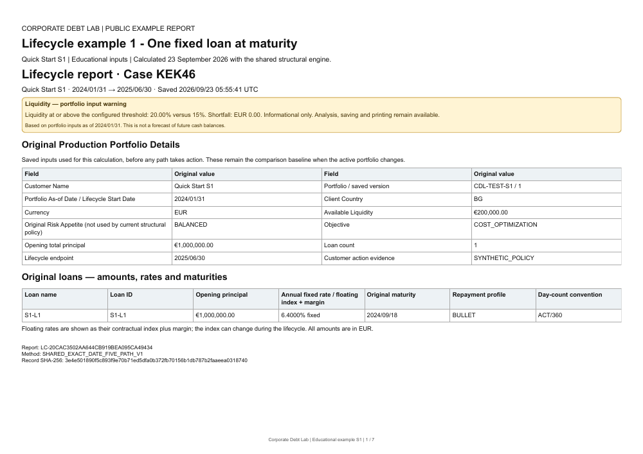Viewport: 643px width, 454px height.
Task: Click the '€1,000,000.00' opening total principal value
Action: click(x=246, y=246)
